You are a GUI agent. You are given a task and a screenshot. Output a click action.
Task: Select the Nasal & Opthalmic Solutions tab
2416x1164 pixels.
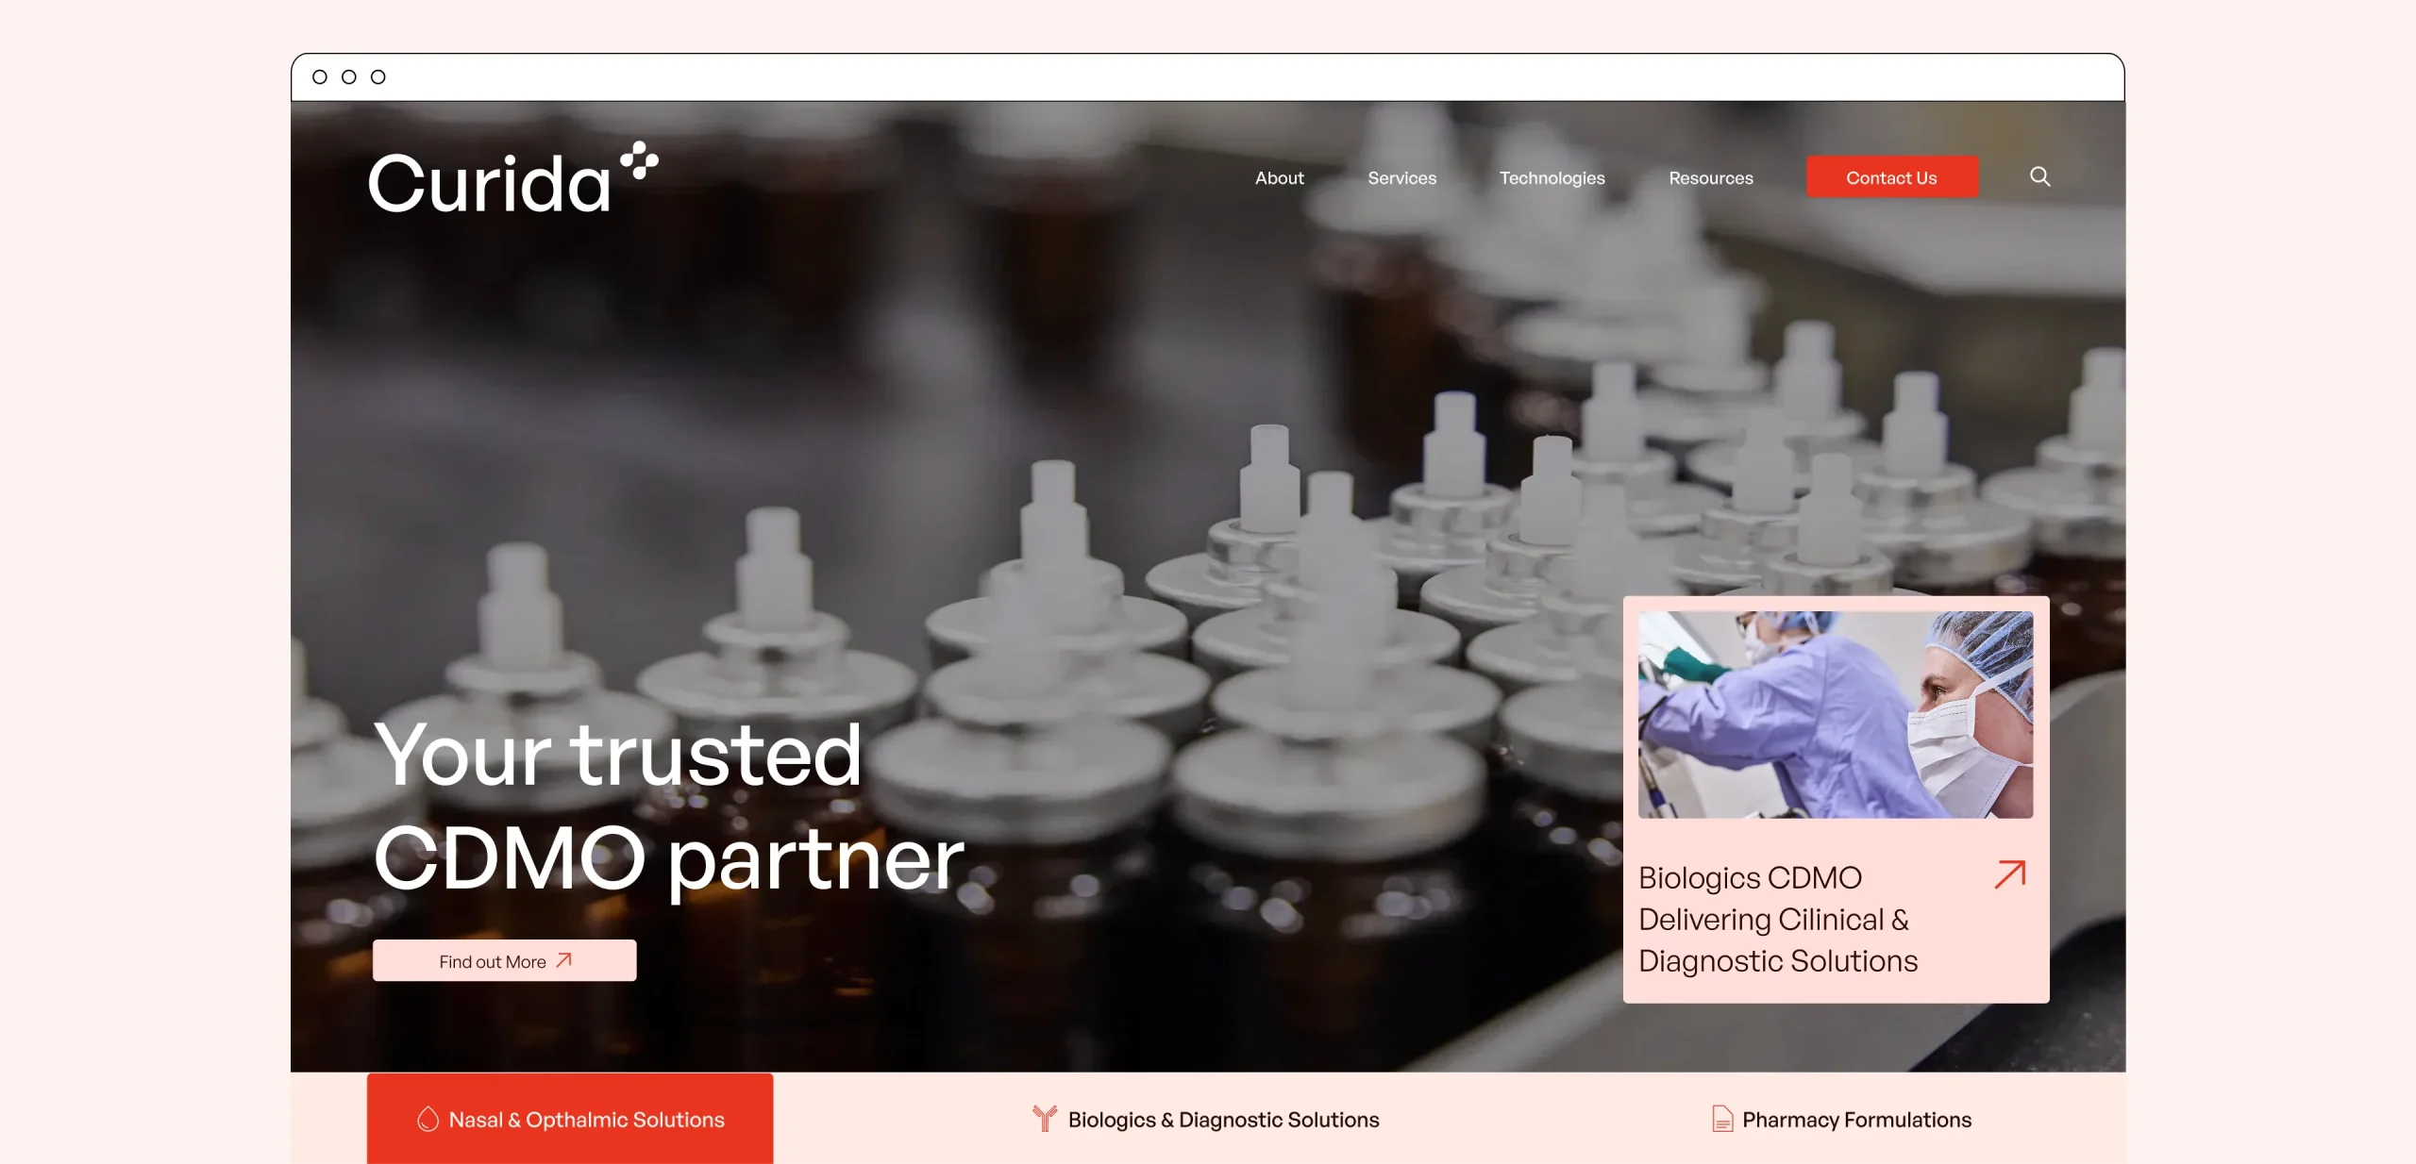570,1119
